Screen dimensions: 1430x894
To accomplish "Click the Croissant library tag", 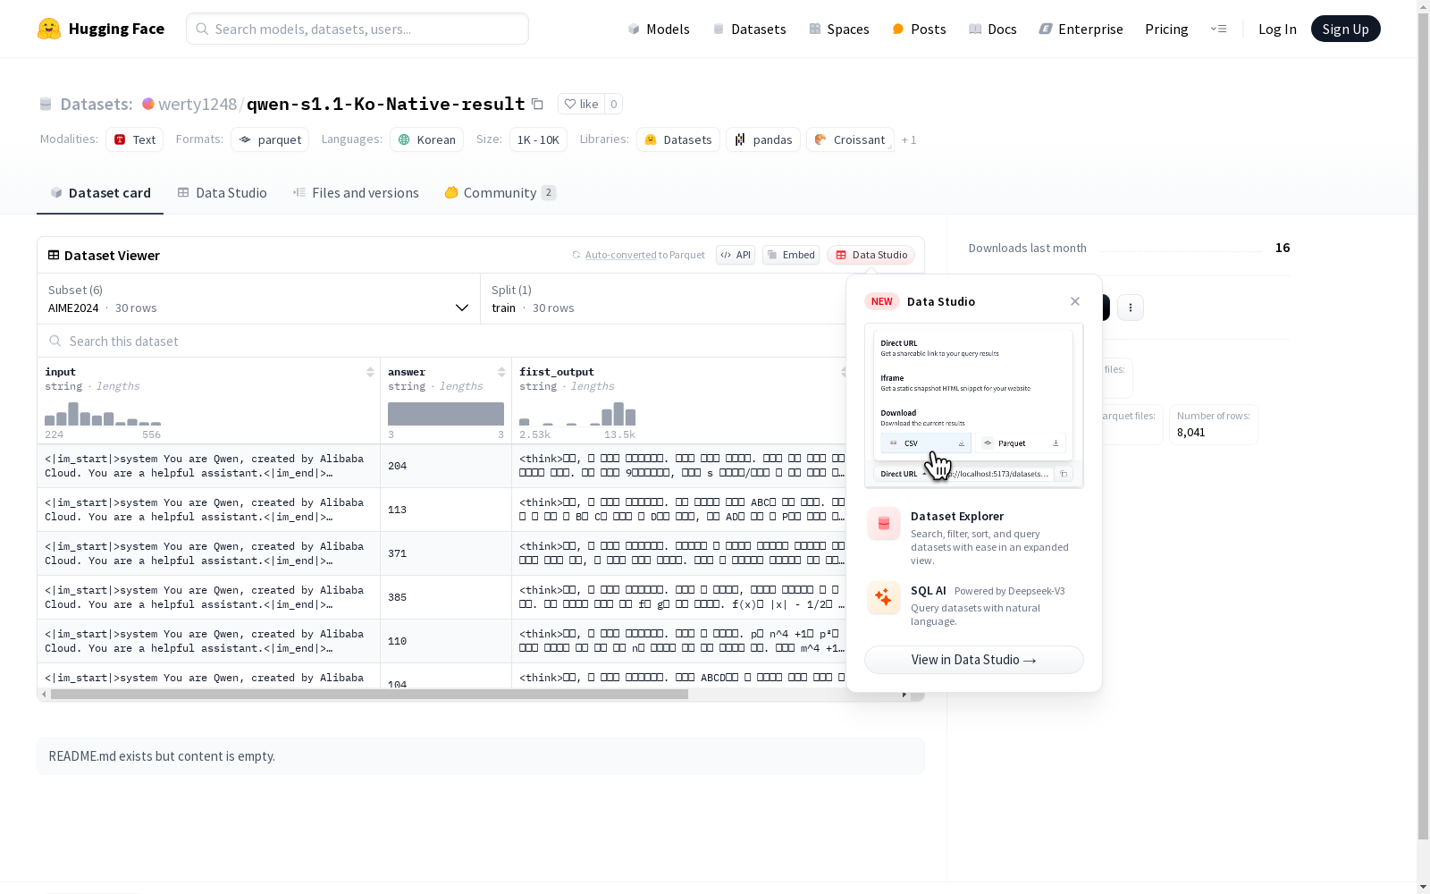I will (850, 139).
